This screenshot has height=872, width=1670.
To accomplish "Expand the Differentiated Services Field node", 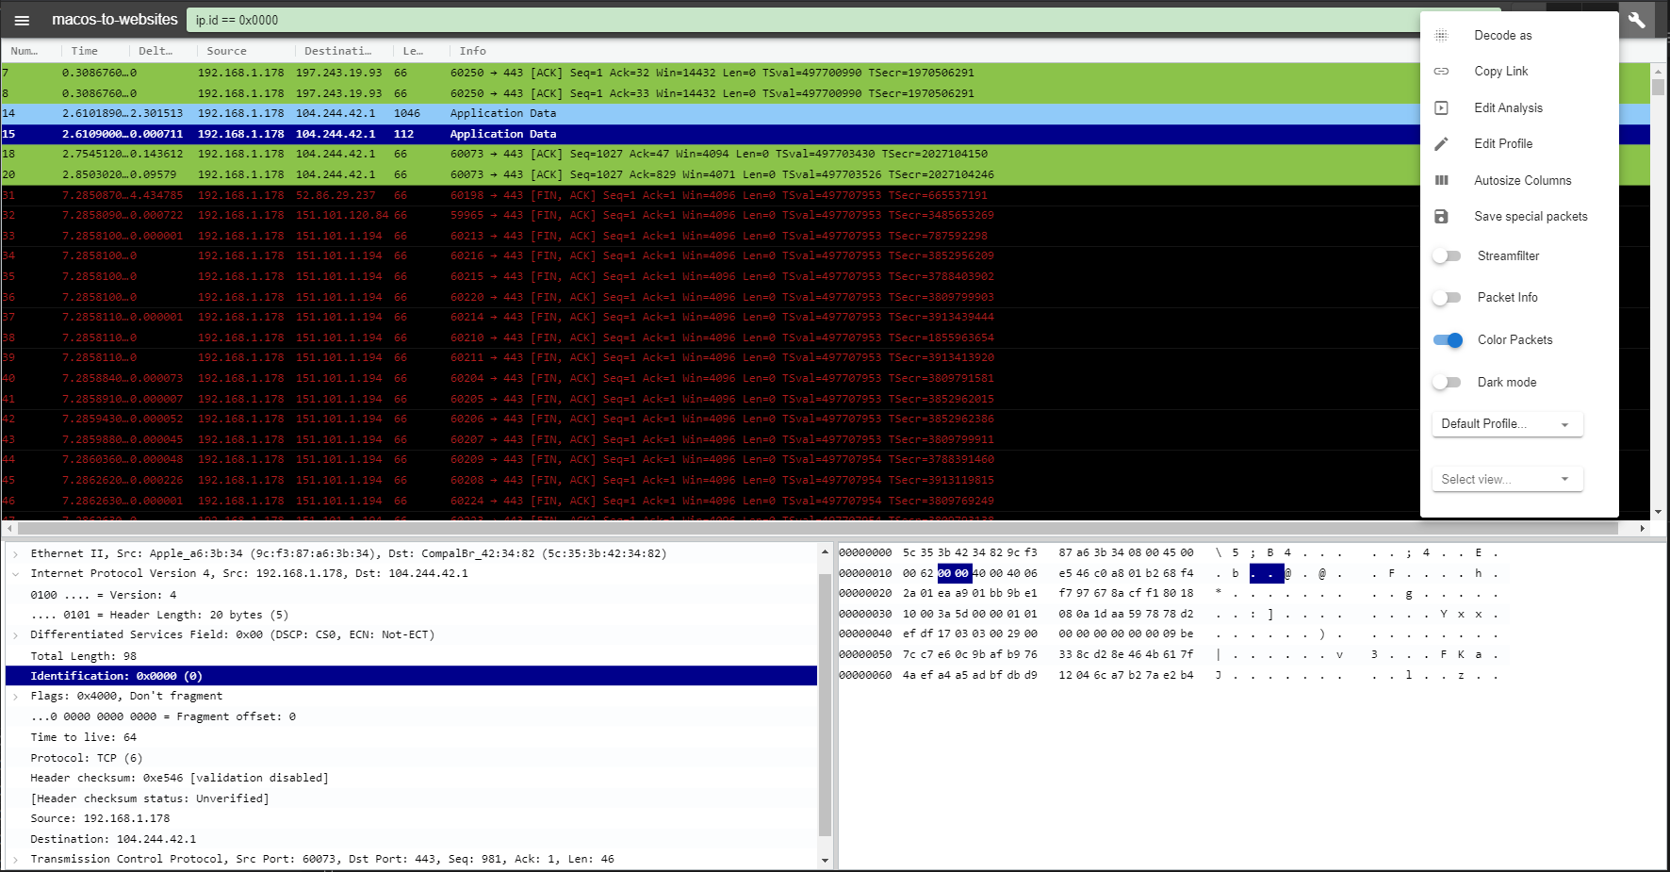I will 16,635.
